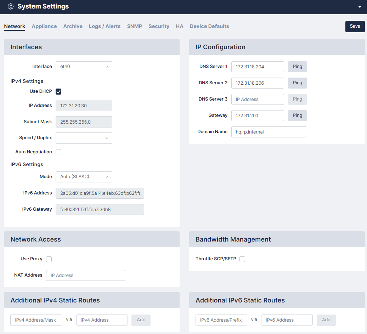
Task: Select the Logs / Alerts tab
Action: coord(105,26)
